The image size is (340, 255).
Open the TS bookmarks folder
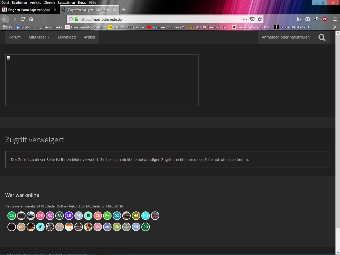point(8,27)
